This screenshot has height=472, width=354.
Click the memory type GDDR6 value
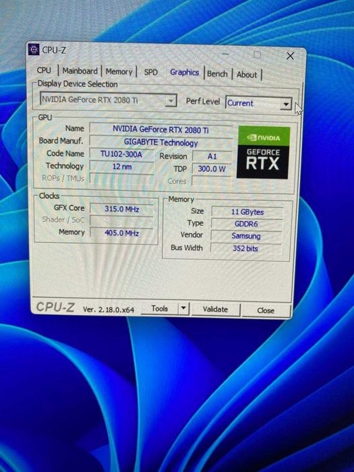(x=247, y=224)
